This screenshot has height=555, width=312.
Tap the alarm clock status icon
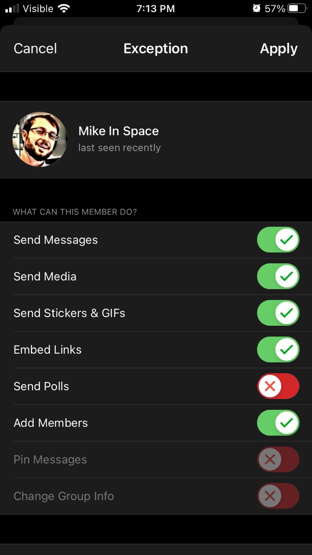pos(257,8)
